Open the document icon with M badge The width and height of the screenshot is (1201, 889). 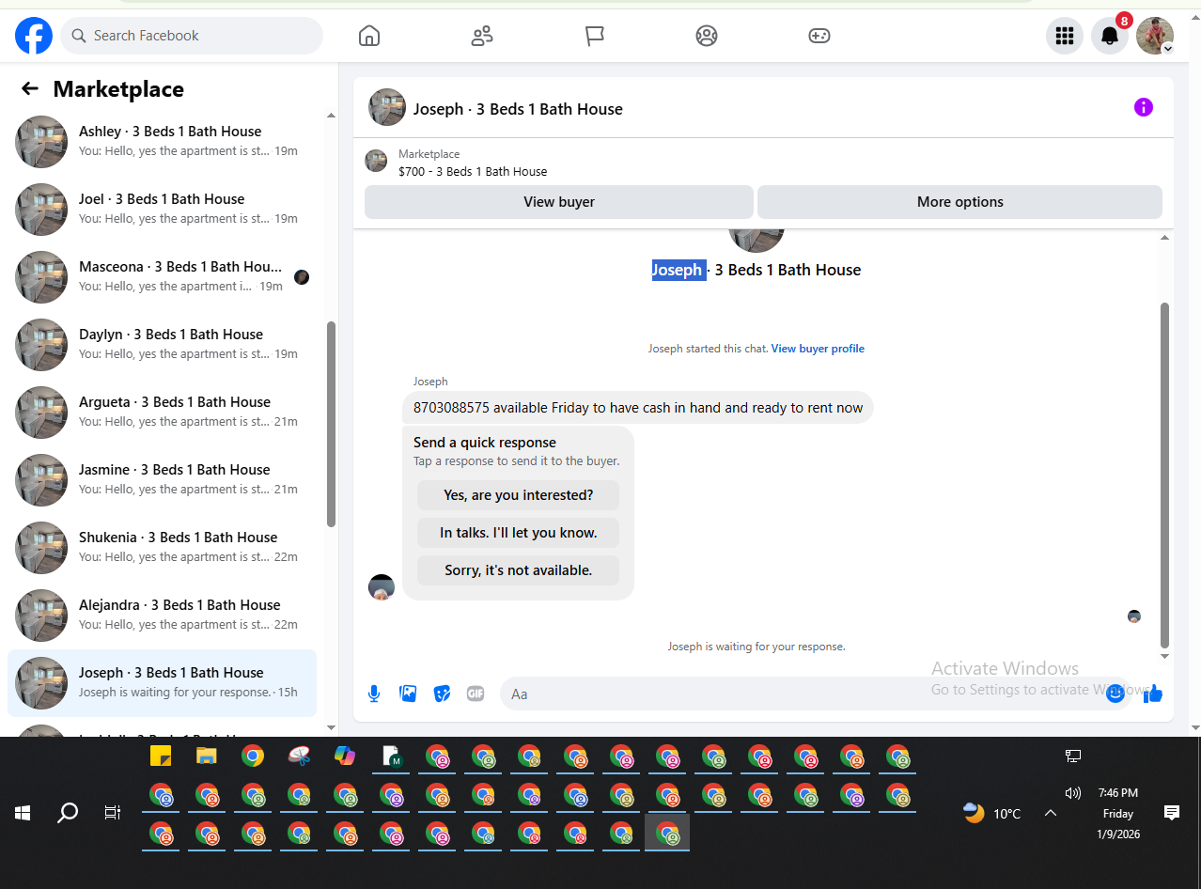tap(392, 756)
